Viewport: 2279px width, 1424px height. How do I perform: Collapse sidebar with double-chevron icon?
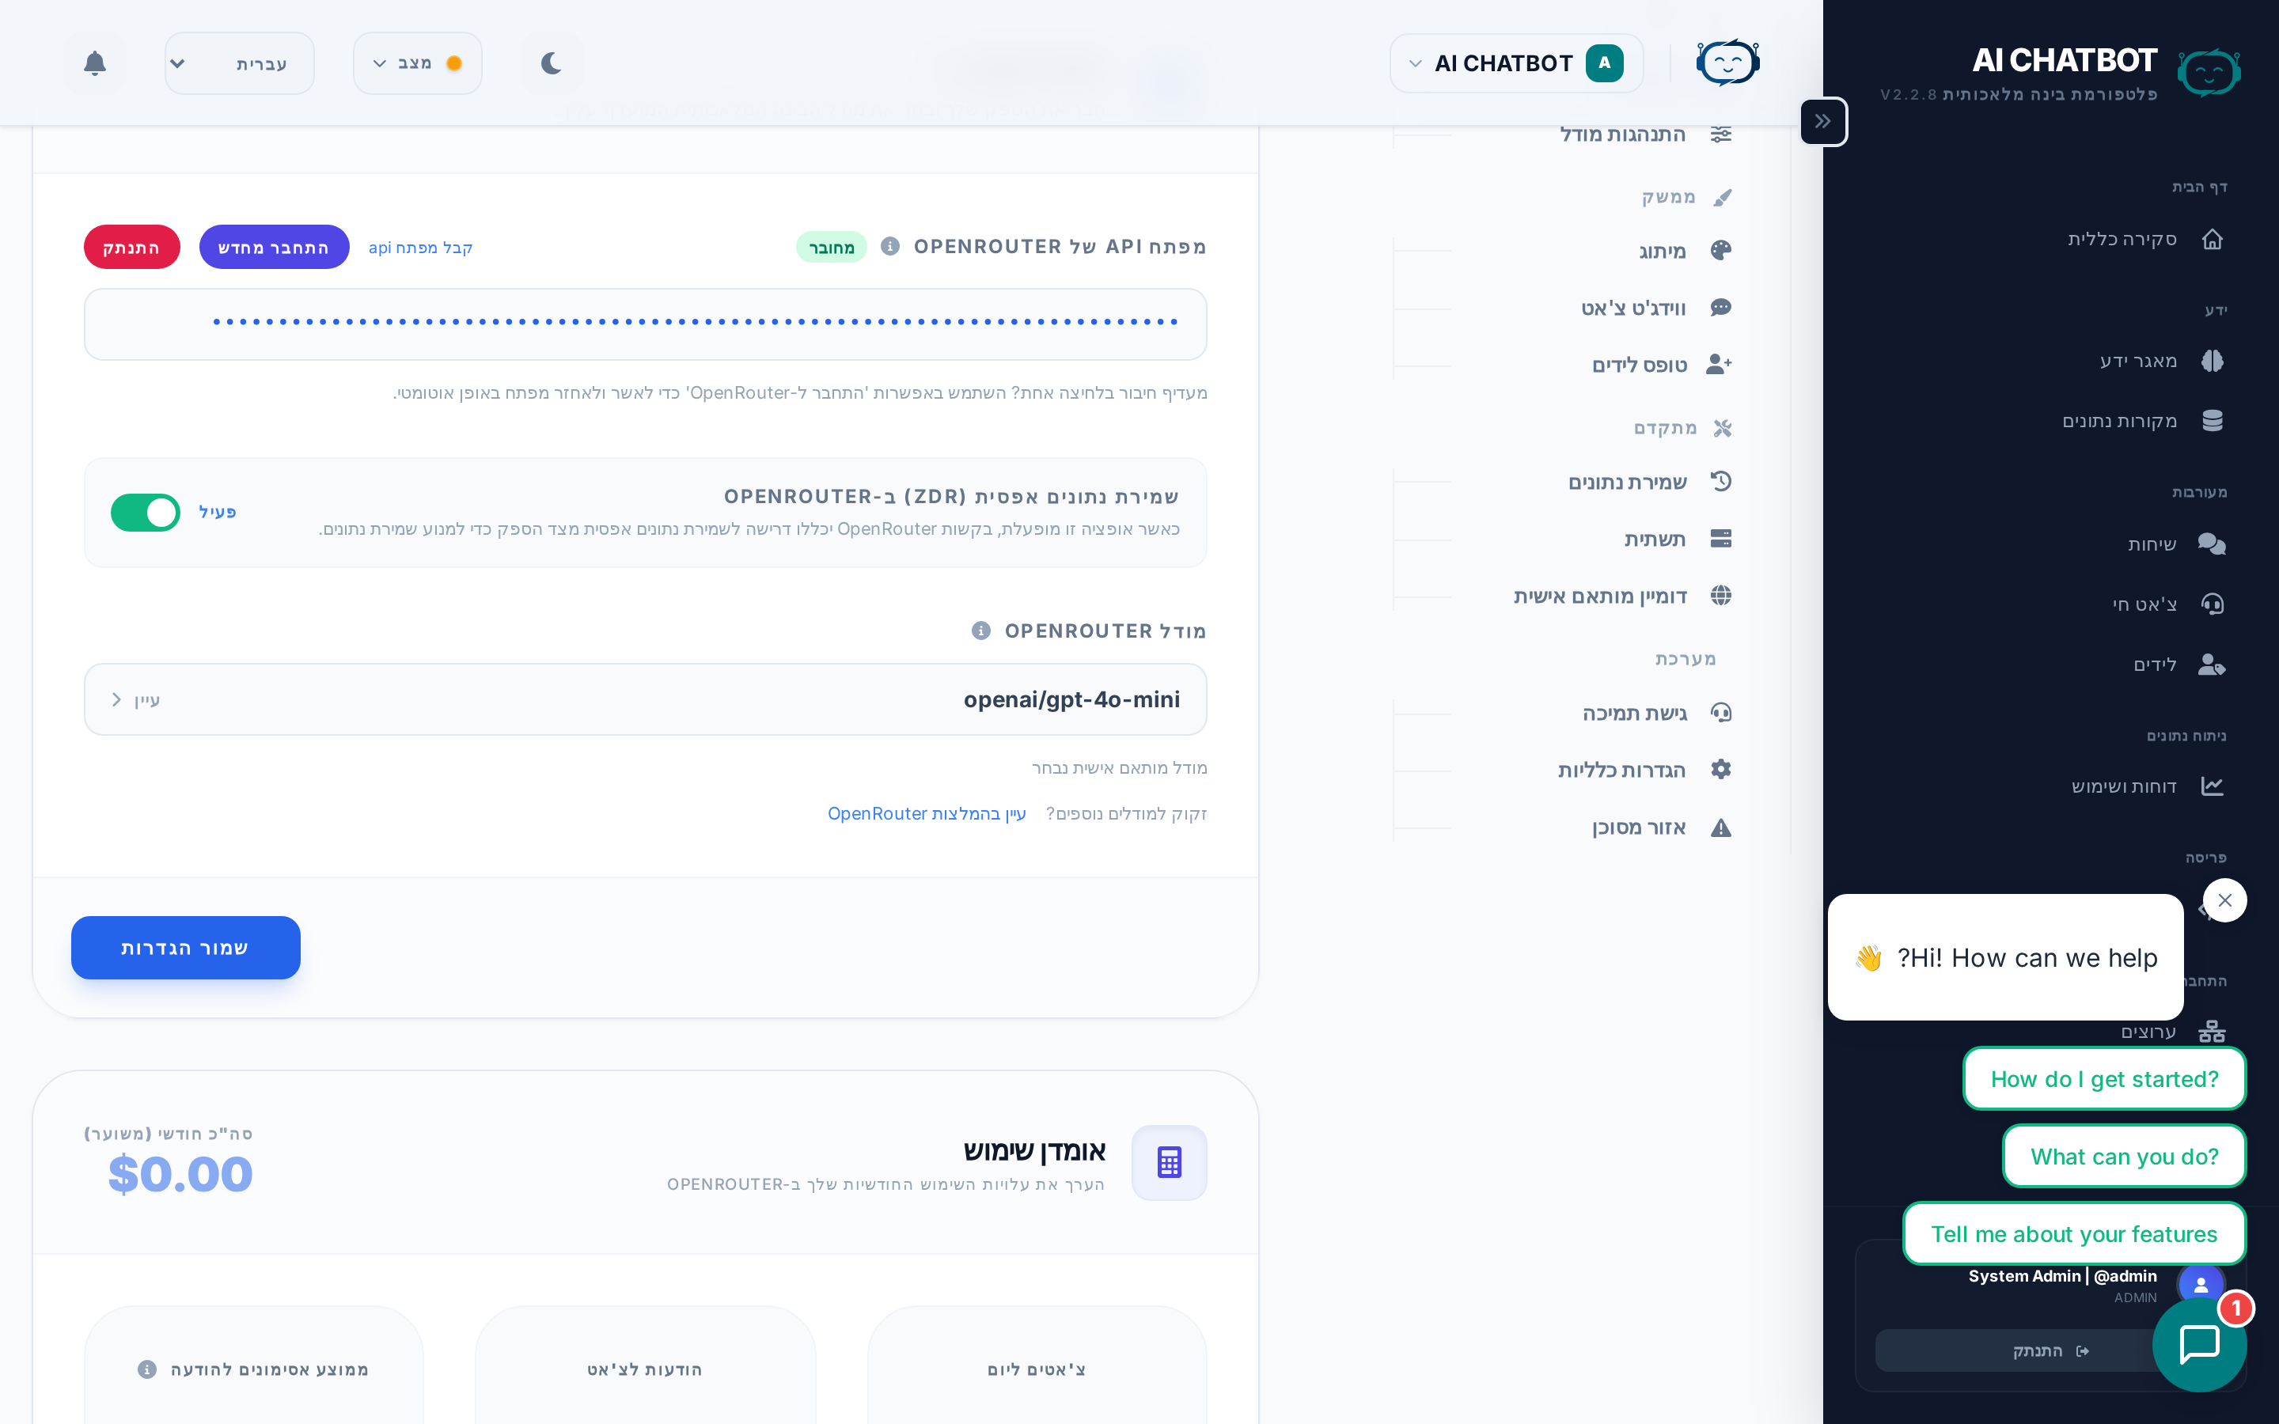point(1823,122)
